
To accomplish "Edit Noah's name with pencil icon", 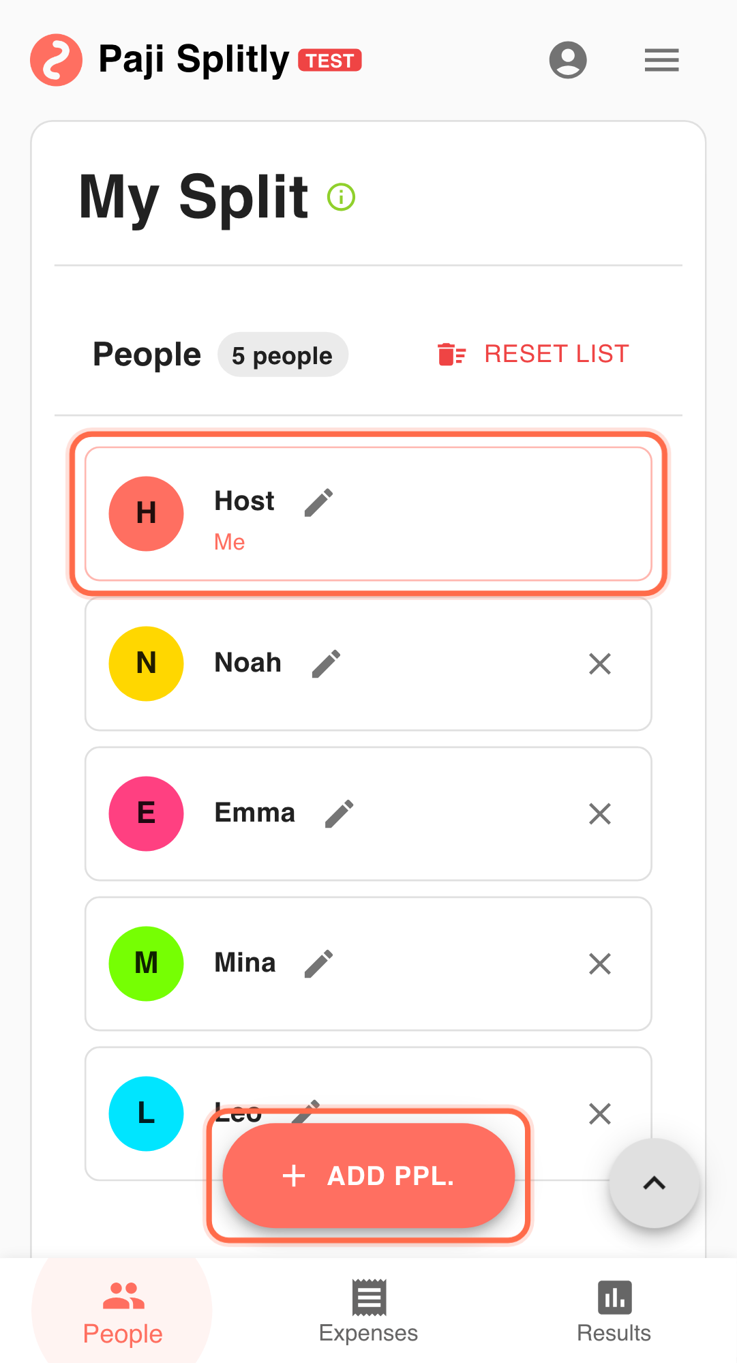I will click(326, 663).
